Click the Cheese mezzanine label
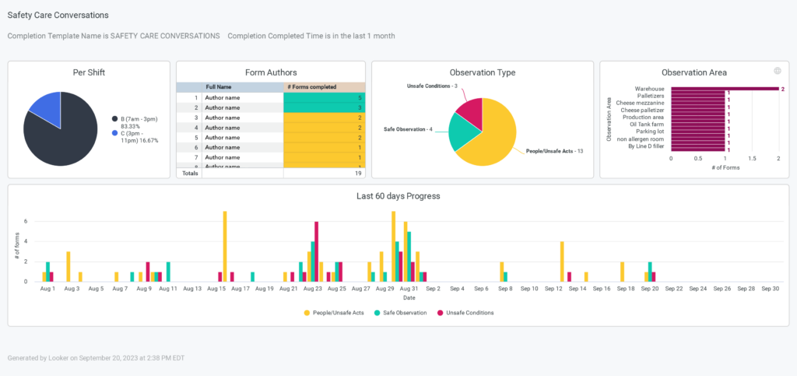797x376 pixels. pyautogui.click(x=640, y=103)
